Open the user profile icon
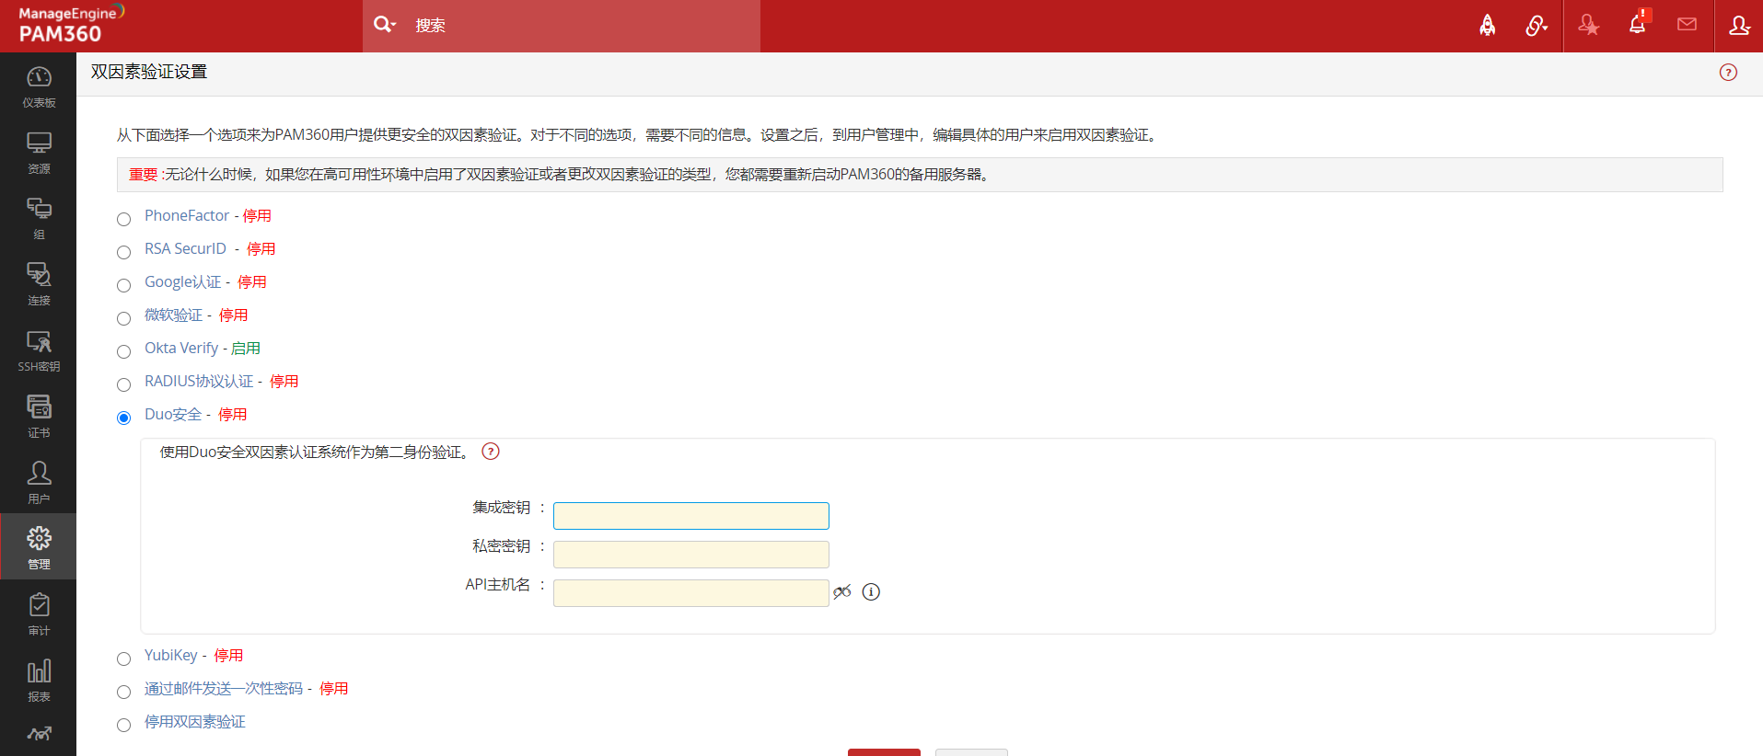Viewport: 1763px width, 756px height. click(x=1739, y=25)
